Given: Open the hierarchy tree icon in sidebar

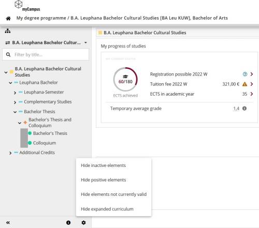Looking at the screenshot, I should 8,31.
